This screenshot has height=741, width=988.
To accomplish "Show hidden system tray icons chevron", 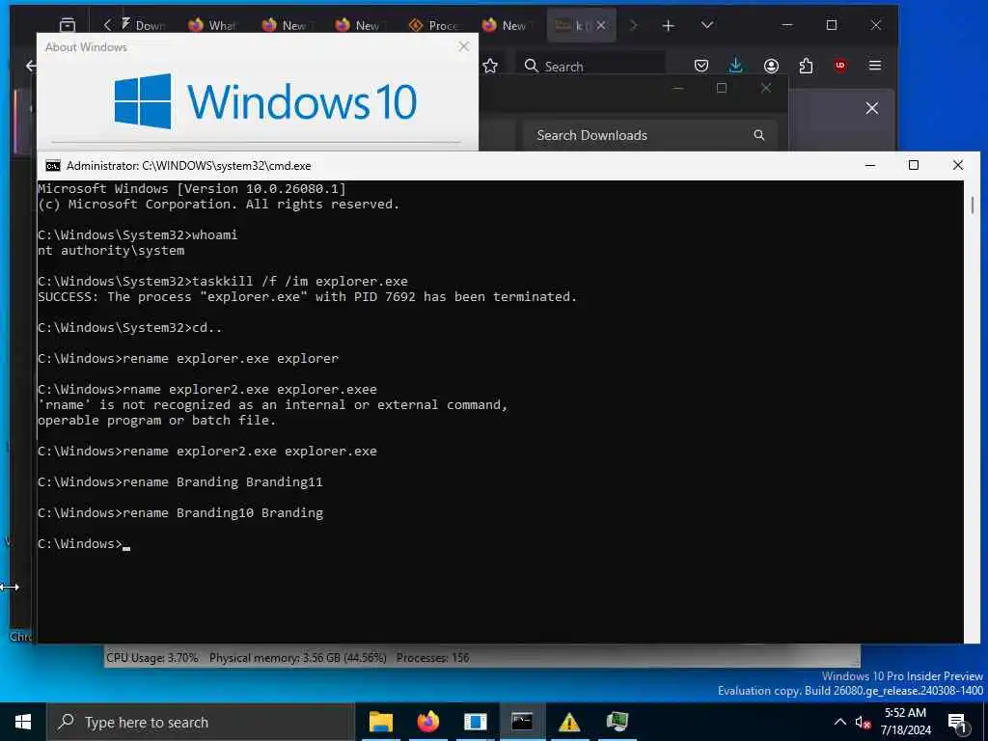I will [x=840, y=722].
